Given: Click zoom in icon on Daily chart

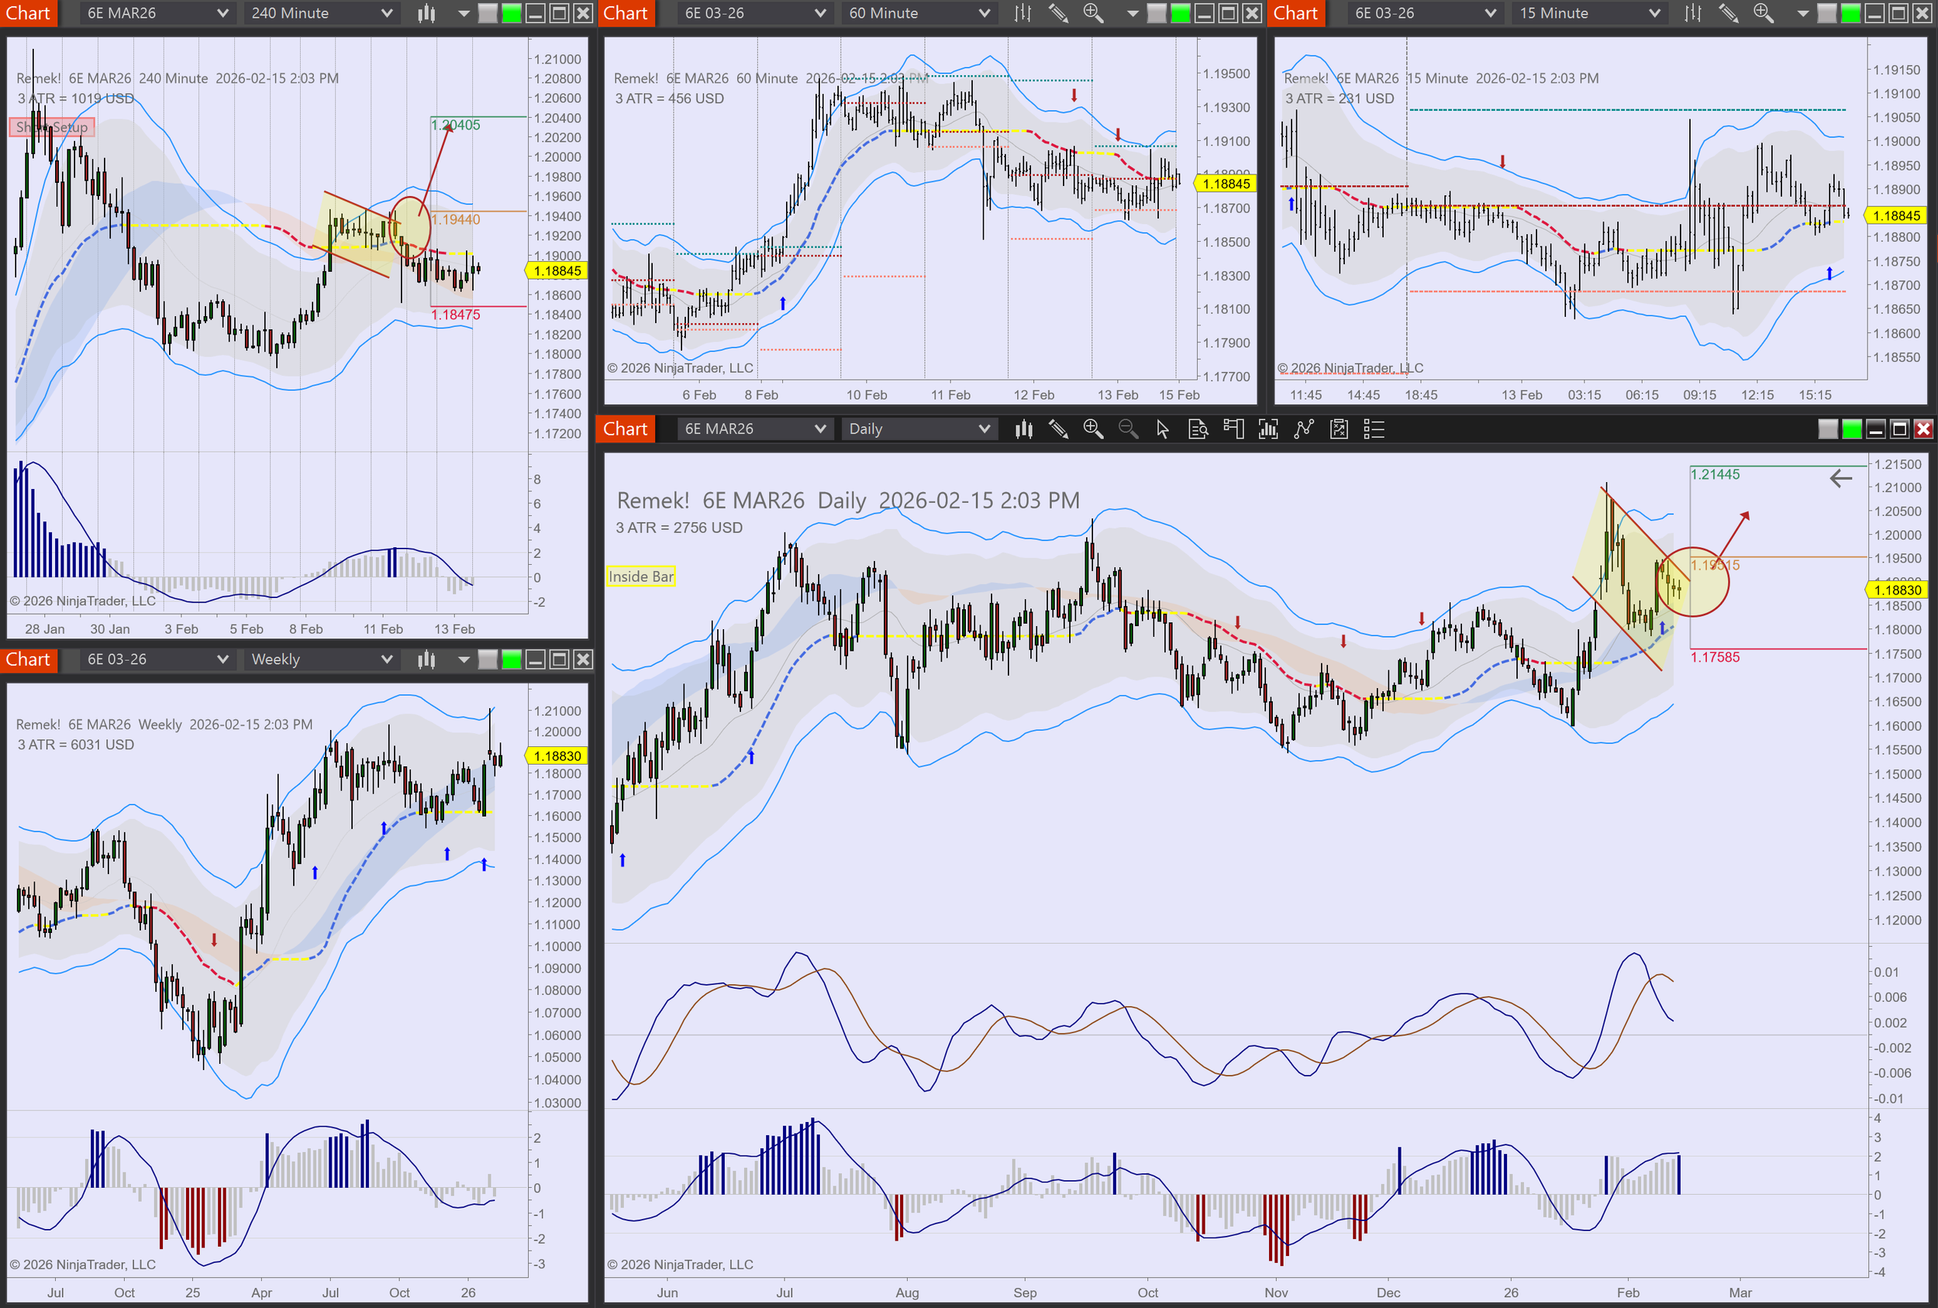Looking at the screenshot, I should tap(1092, 429).
